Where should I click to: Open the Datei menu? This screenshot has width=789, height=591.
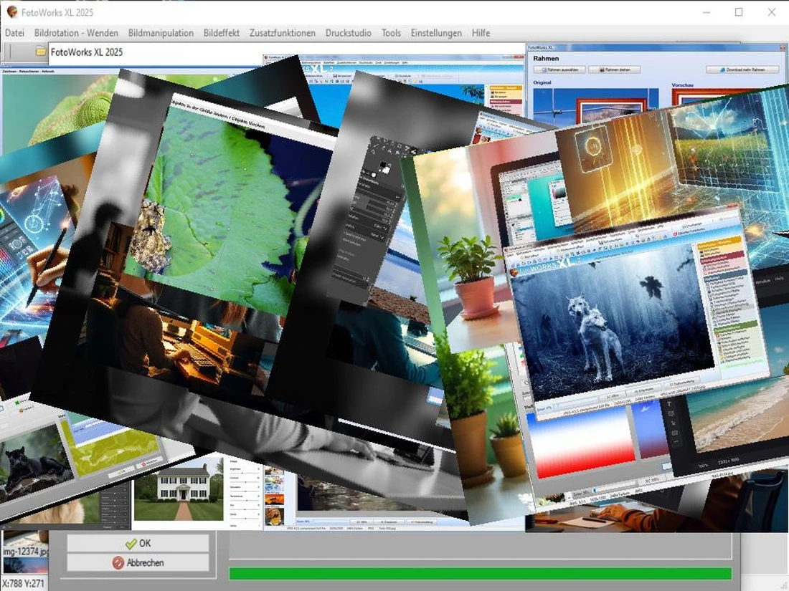14,33
